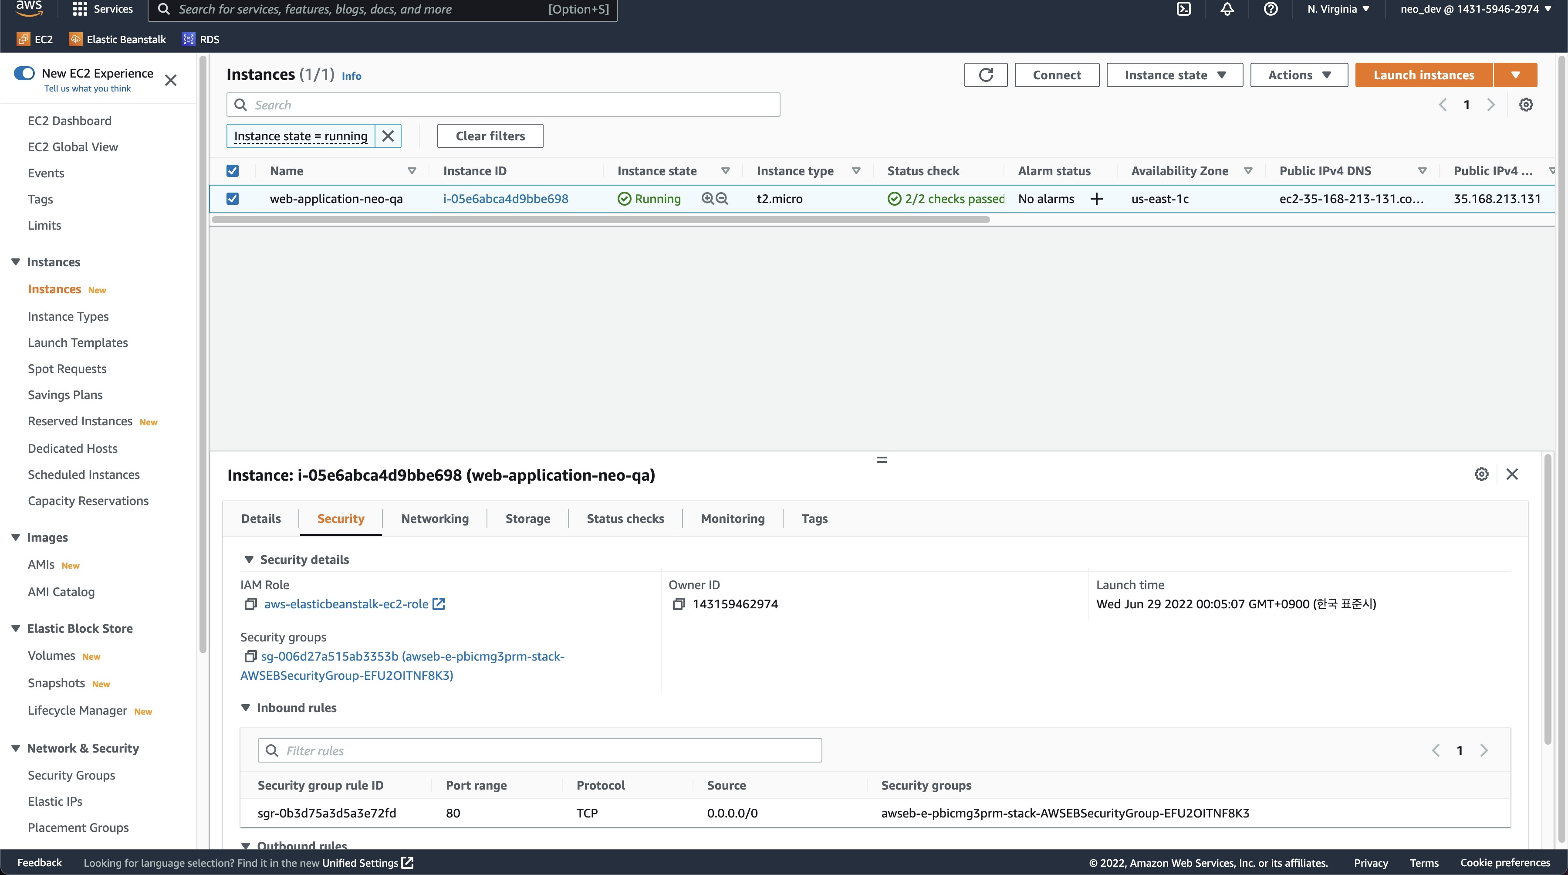Image resolution: width=1568 pixels, height=875 pixels.
Task: Switch to the Status checks tab
Action: [625, 519]
